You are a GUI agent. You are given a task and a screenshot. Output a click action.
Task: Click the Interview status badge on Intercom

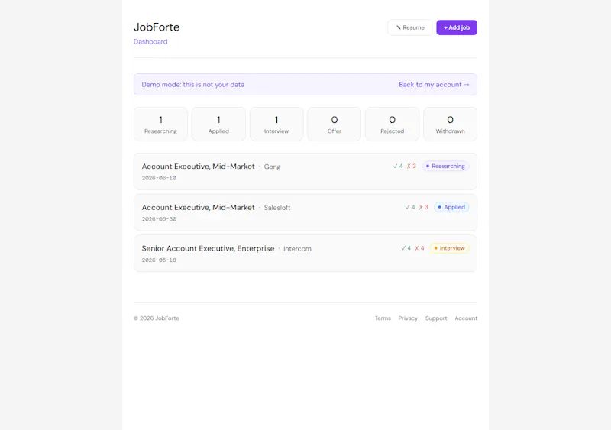tap(449, 248)
